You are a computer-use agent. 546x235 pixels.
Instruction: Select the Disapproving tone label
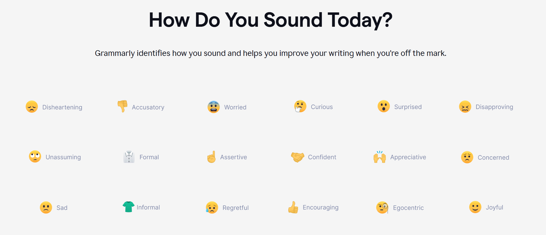pyautogui.click(x=494, y=107)
